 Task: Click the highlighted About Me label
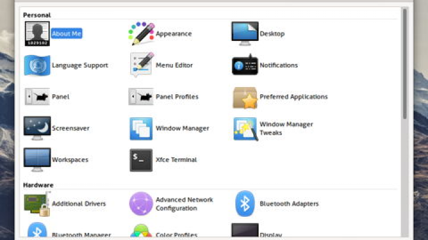[x=67, y=33]
